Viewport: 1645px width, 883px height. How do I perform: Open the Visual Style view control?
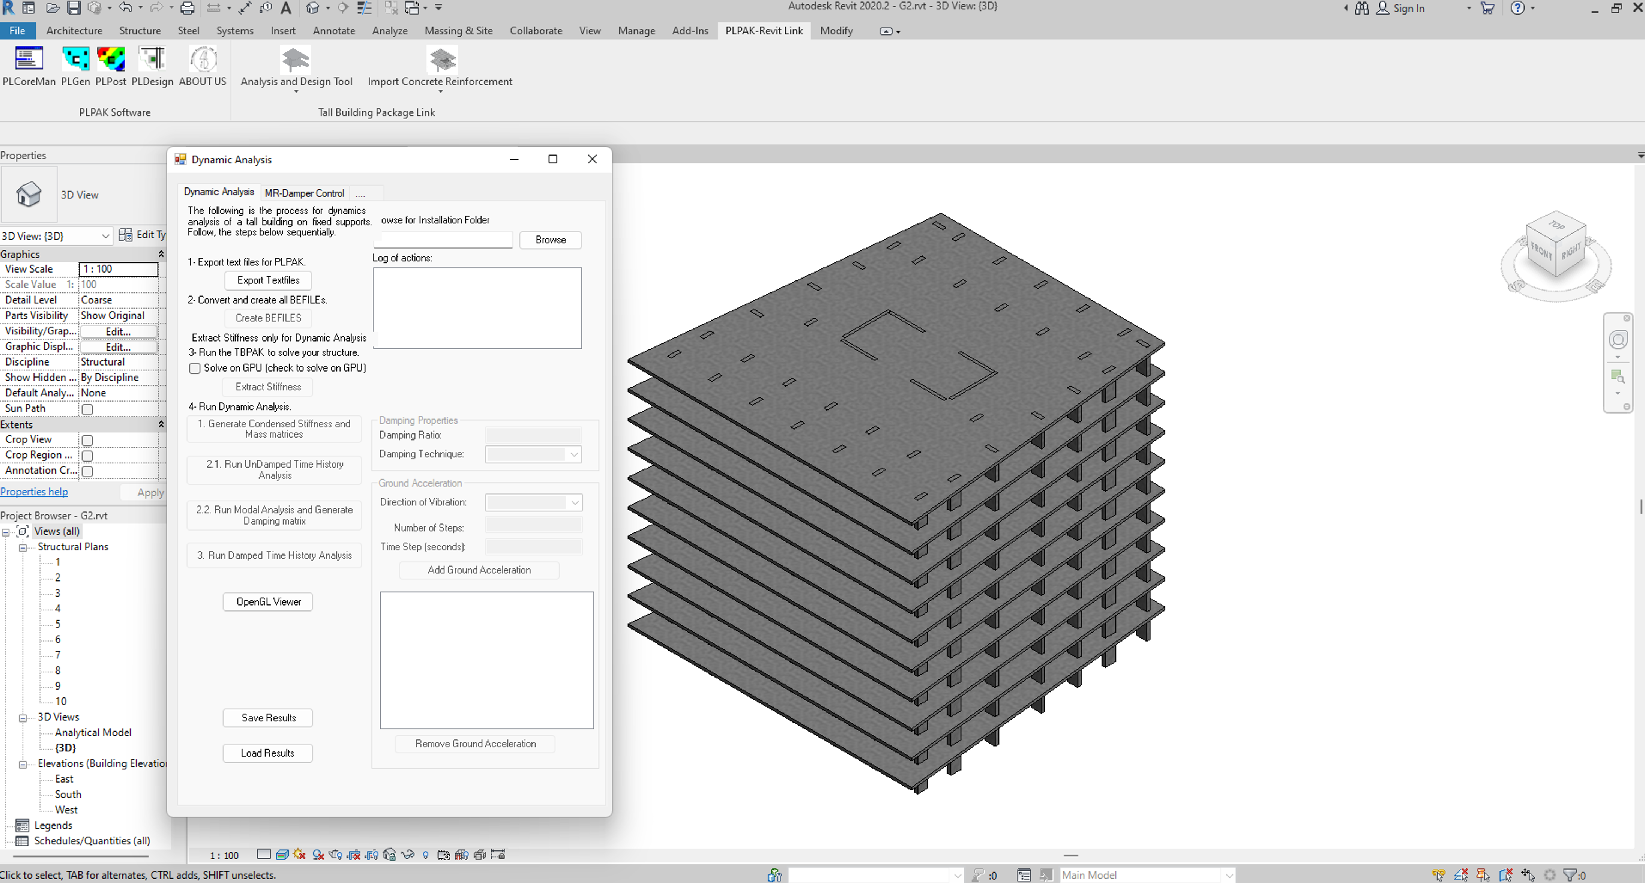(282, 855)
